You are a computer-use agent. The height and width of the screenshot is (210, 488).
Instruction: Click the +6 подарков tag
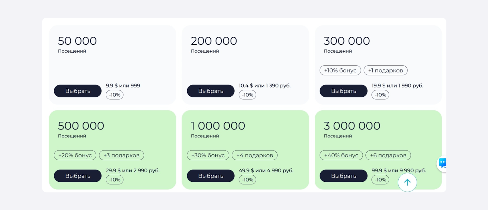coord(388,155)
